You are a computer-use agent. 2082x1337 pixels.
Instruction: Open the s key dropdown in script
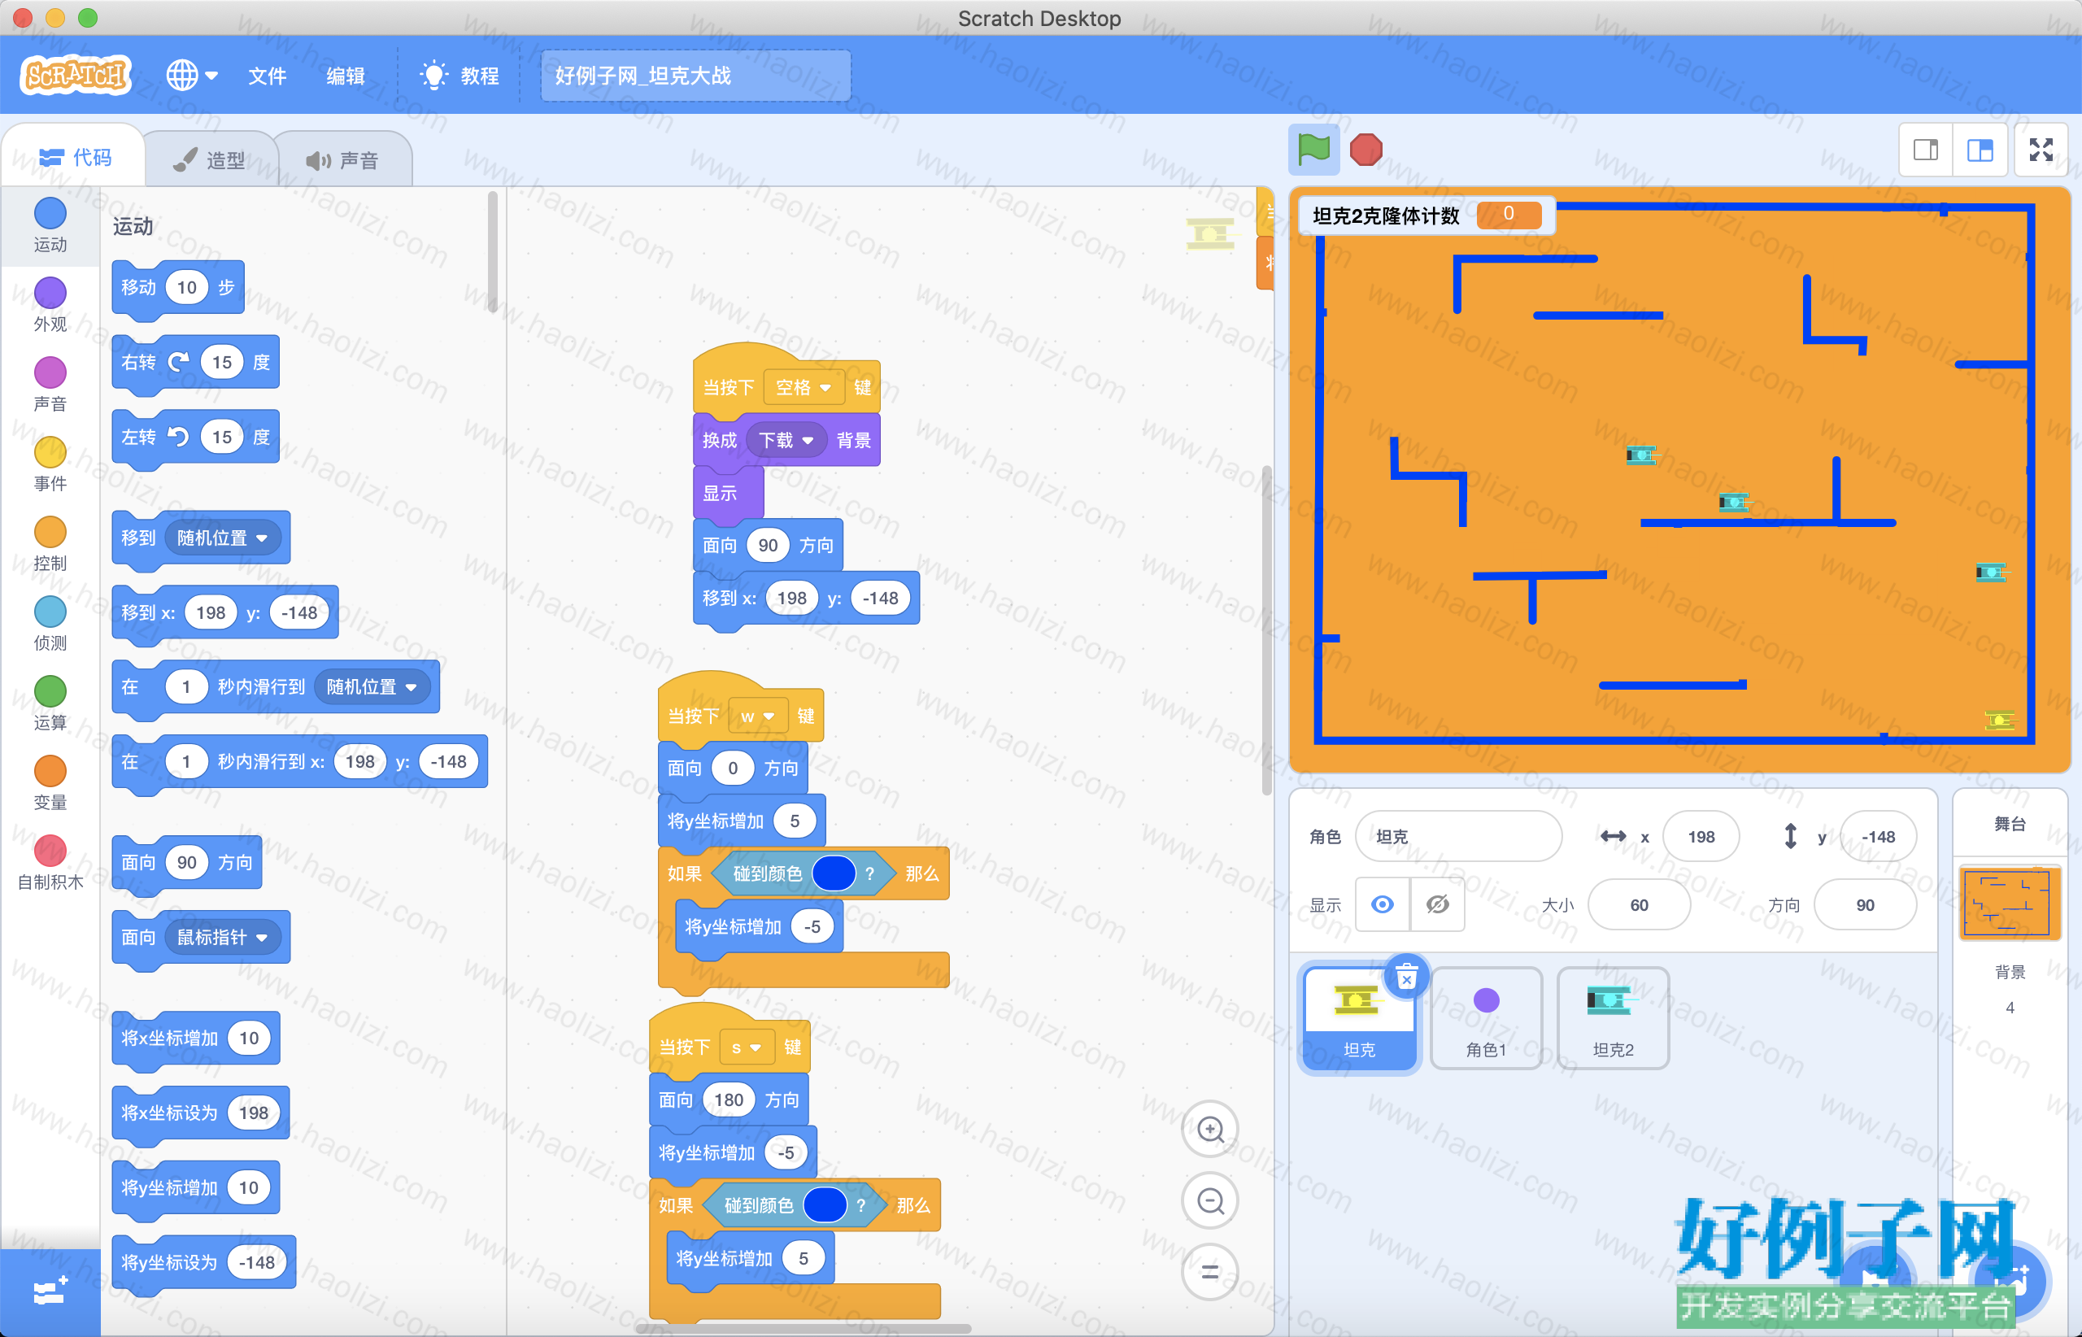point(747,1048)
